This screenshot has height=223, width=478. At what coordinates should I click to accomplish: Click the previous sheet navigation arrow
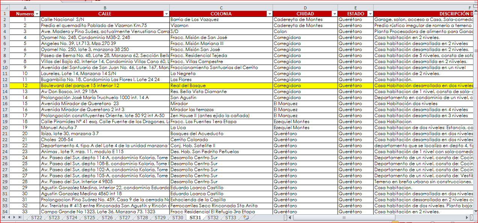[x=10, y=217]
